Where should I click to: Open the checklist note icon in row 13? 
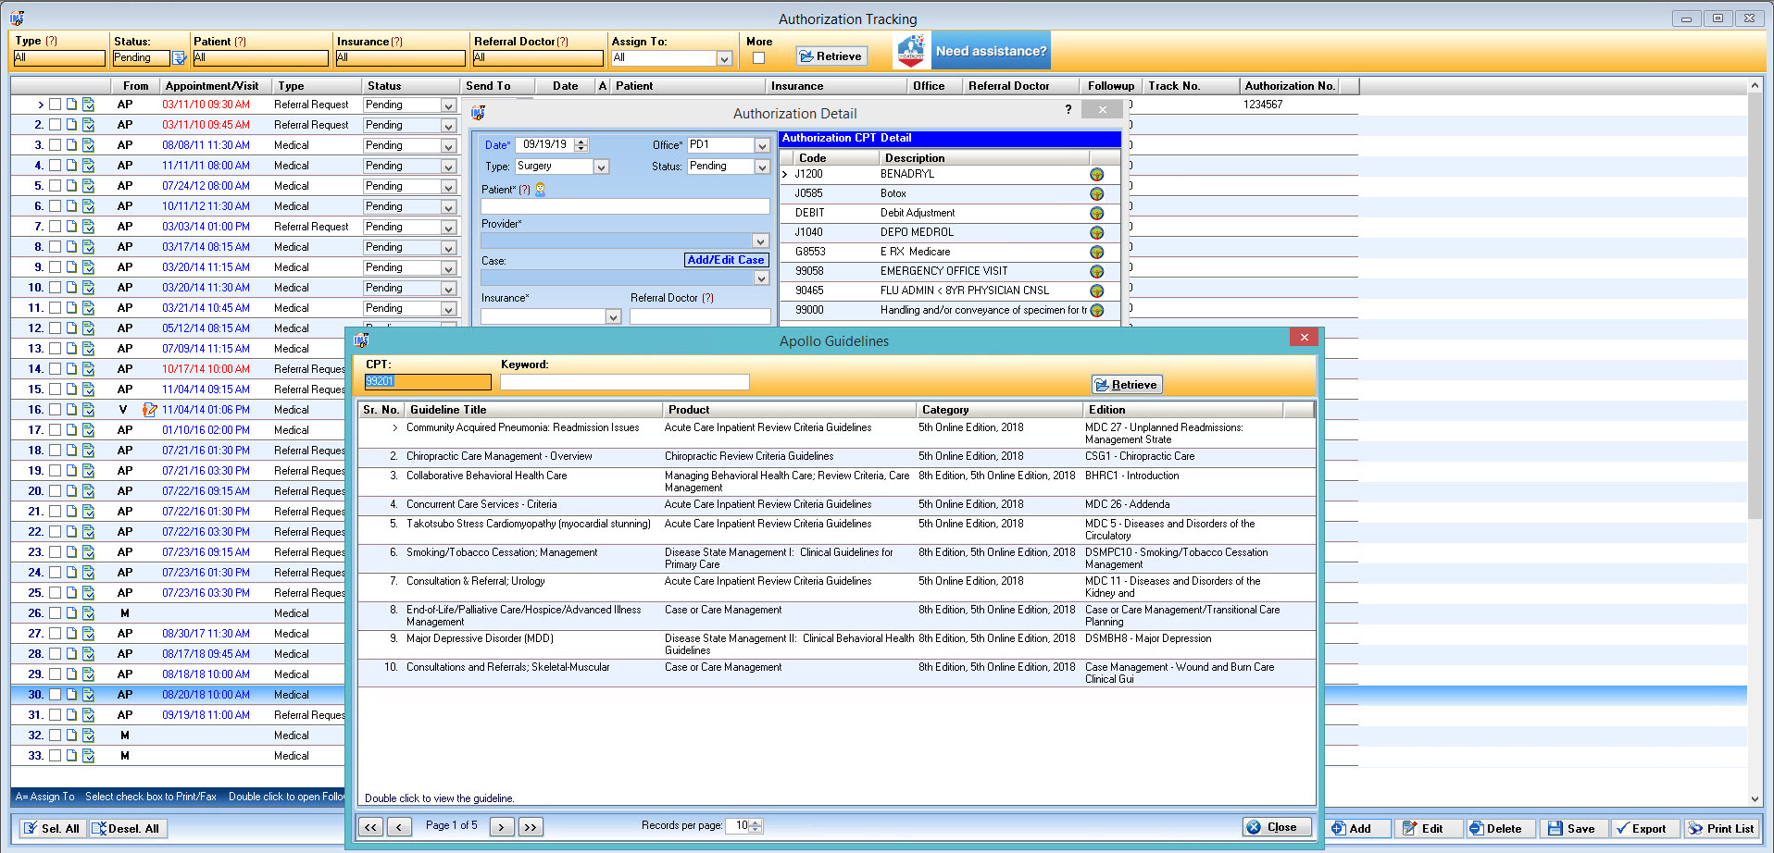coord(89,349)
